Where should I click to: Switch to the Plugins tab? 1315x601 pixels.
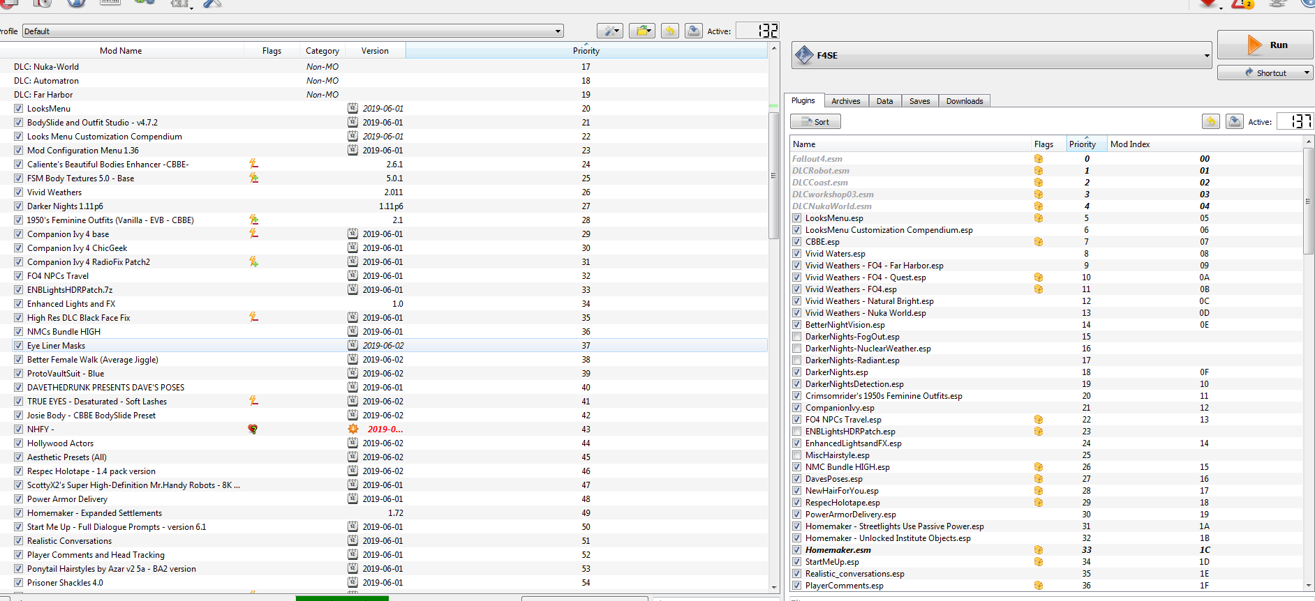pos(803,100)
